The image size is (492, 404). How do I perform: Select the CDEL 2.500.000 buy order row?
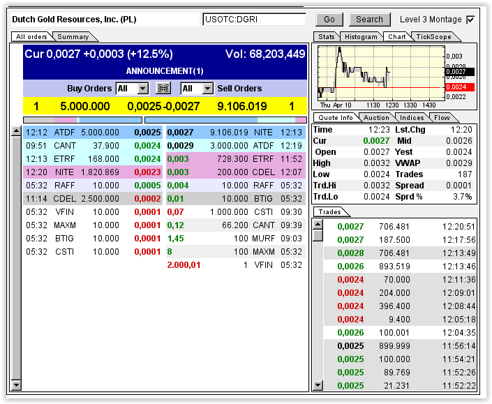coord(93,199)
